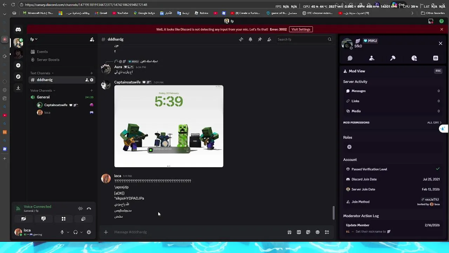The height and width of the screenshot is (253, 449).
Task: Open Other favorites folder in browser
Action: tap(433, 13)
